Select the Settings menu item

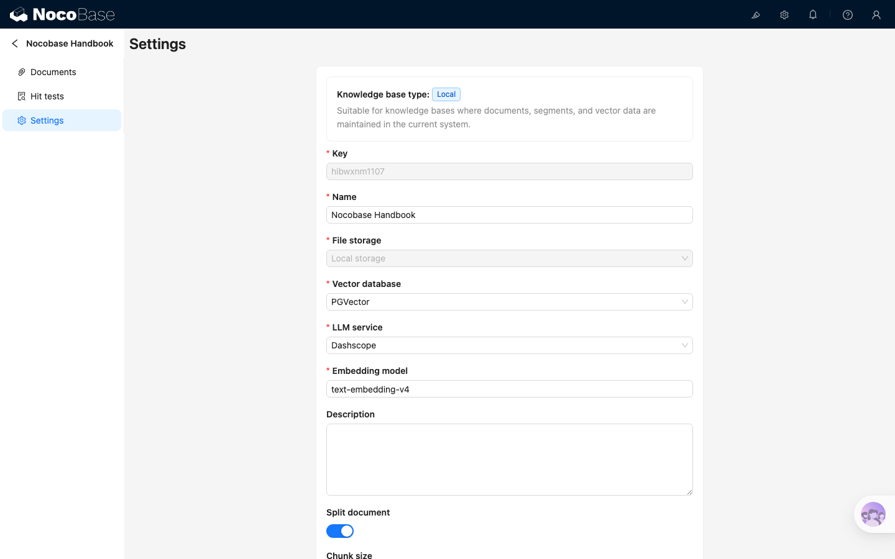(x=62, y=120)
